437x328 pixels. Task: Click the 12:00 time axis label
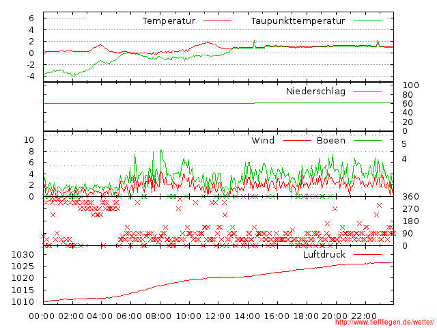218,316
